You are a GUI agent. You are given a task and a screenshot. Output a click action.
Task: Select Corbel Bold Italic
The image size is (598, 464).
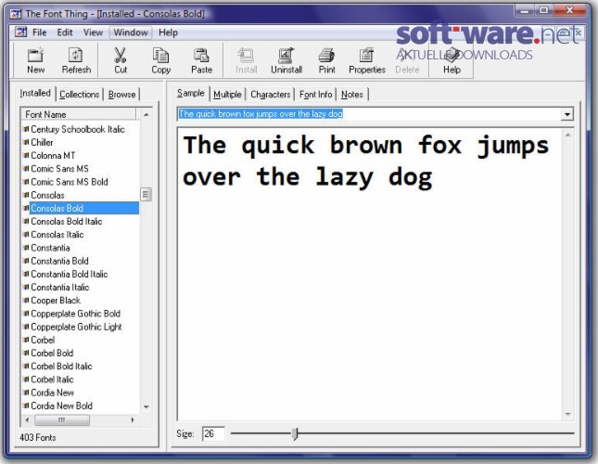tap(61, 367)
